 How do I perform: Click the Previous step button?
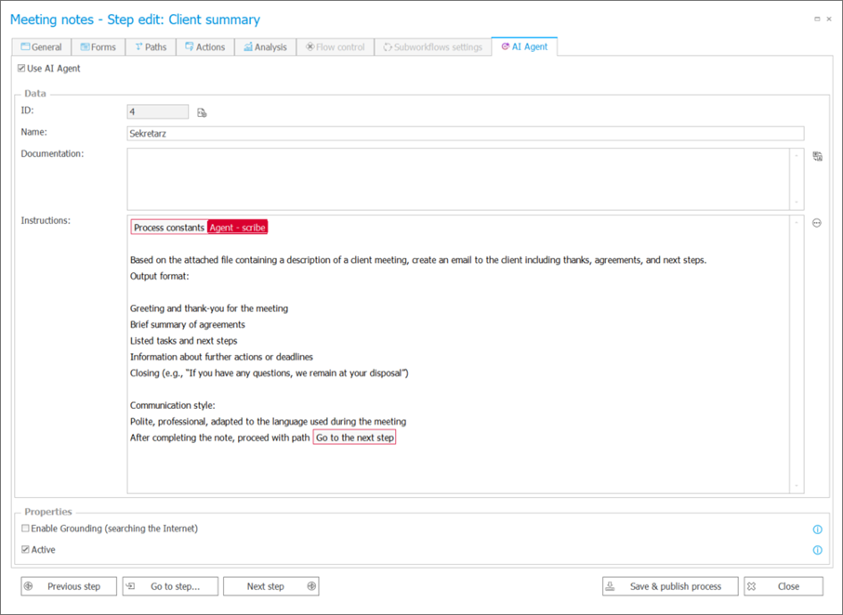[x=69, y=586]
